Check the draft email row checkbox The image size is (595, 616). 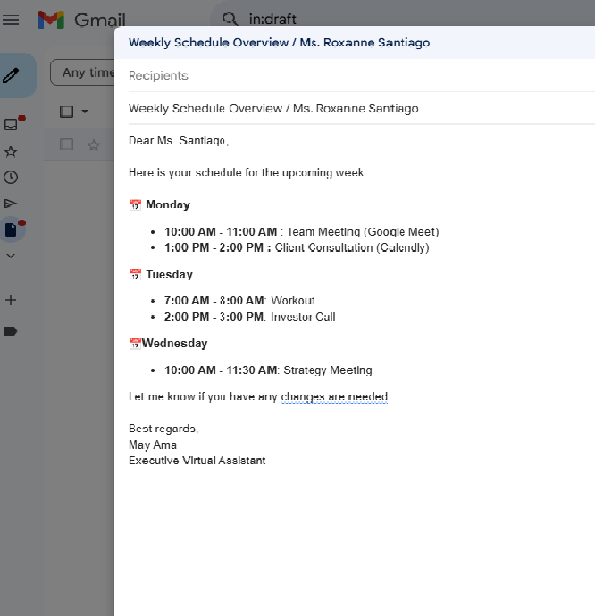coord(66,145)
